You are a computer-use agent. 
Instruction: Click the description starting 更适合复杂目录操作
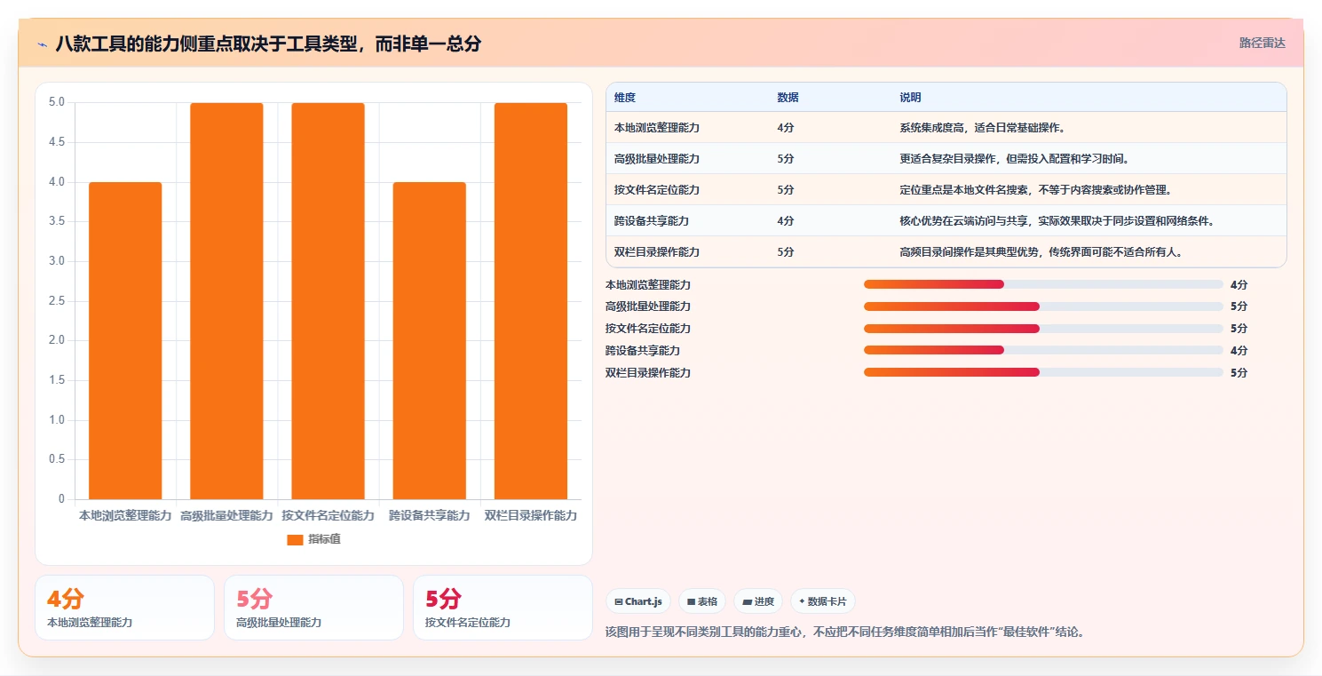1014,158
